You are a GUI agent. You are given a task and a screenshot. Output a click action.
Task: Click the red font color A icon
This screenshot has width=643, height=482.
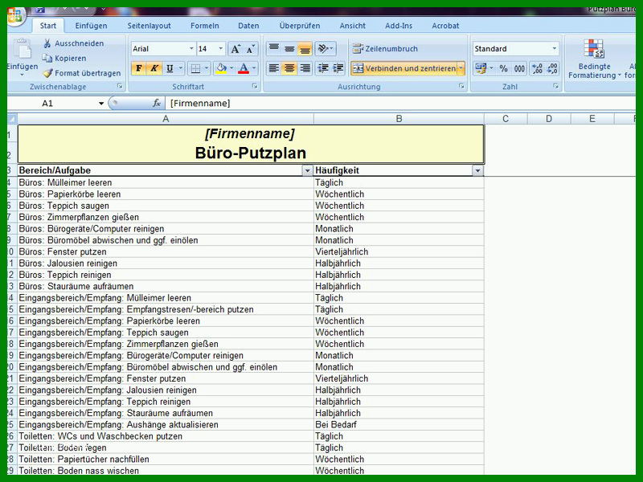(244, 68)
